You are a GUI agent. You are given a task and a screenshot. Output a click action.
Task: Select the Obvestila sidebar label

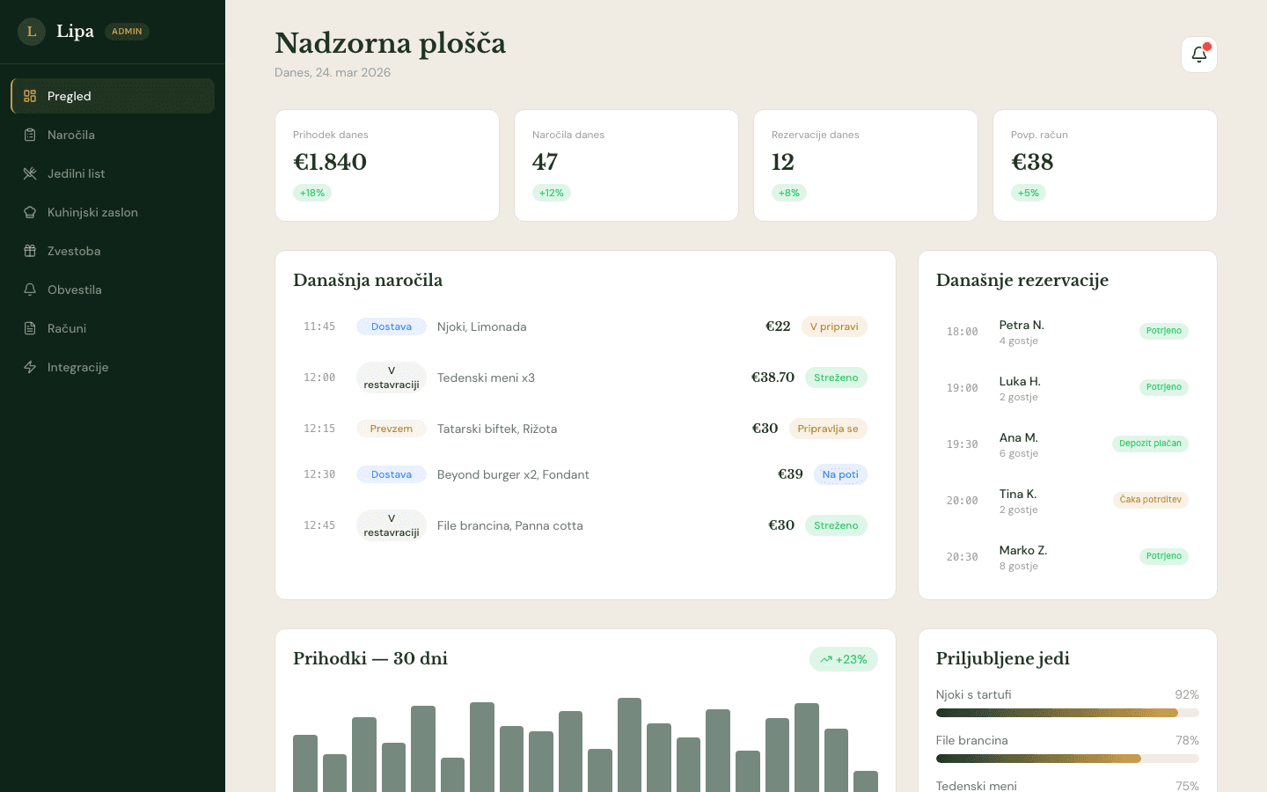pos(75,290)
